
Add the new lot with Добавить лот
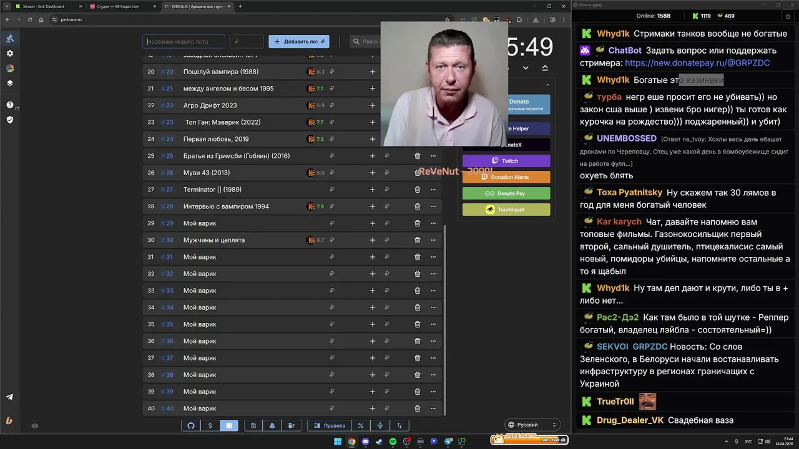point(299,42)
